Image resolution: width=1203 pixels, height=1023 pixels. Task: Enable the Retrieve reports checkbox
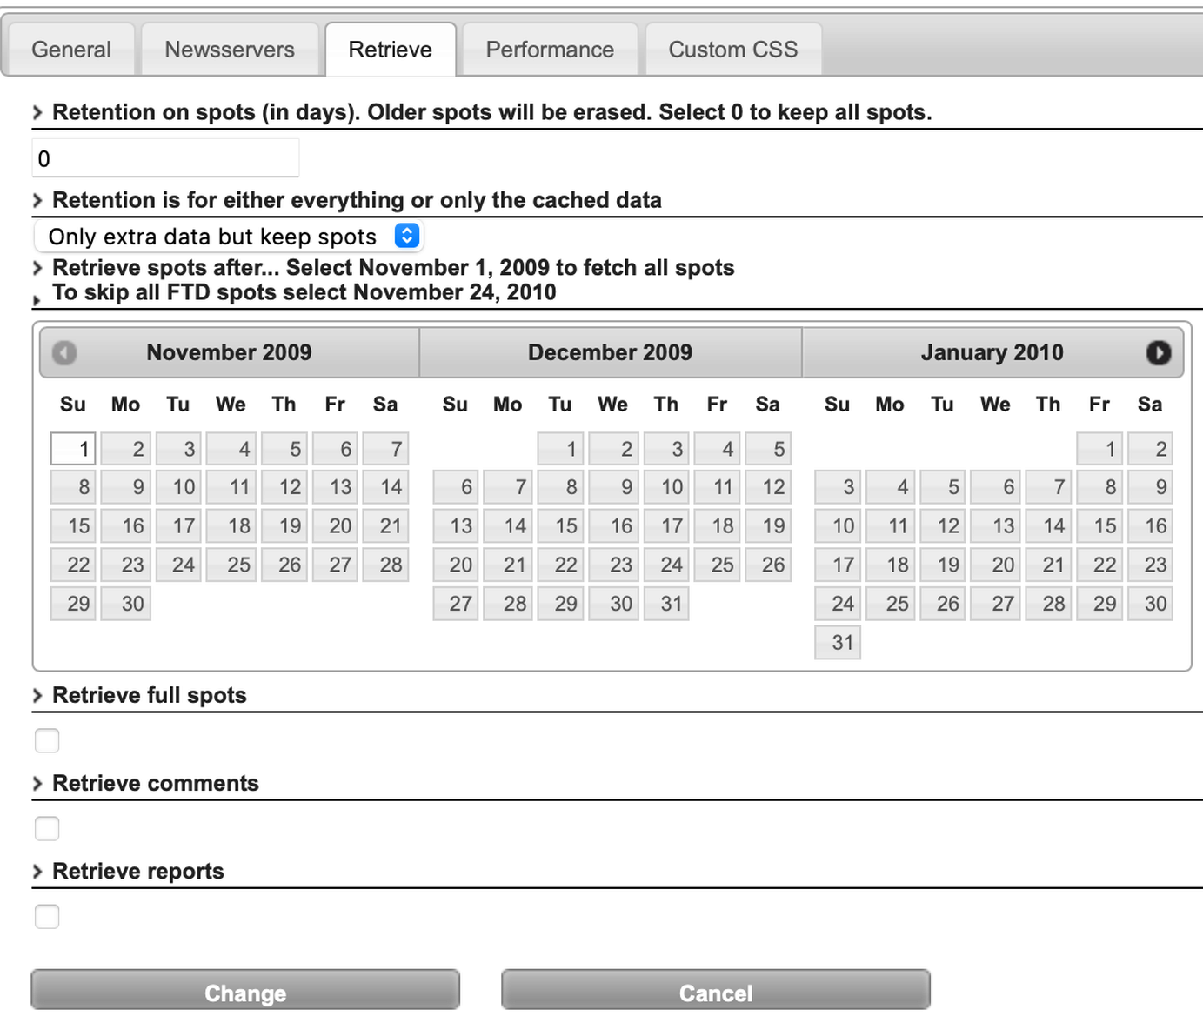tap(47, 916)
